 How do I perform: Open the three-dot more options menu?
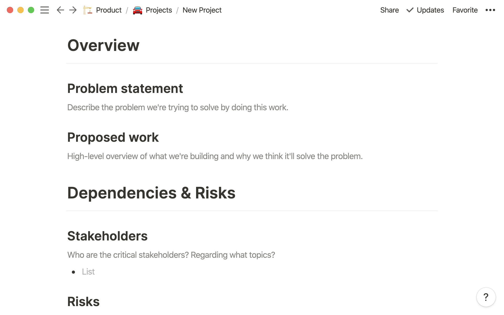491,10
